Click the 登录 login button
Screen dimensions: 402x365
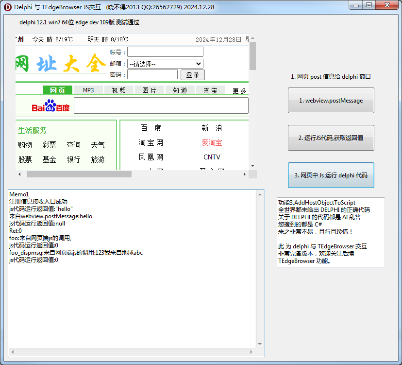click(x=193, y=74)
